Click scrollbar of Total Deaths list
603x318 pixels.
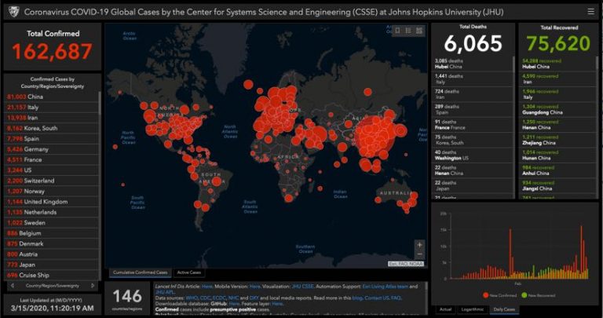coord(513,64)
